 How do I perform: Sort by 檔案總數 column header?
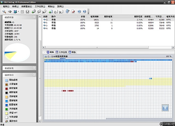pos(93,16)
